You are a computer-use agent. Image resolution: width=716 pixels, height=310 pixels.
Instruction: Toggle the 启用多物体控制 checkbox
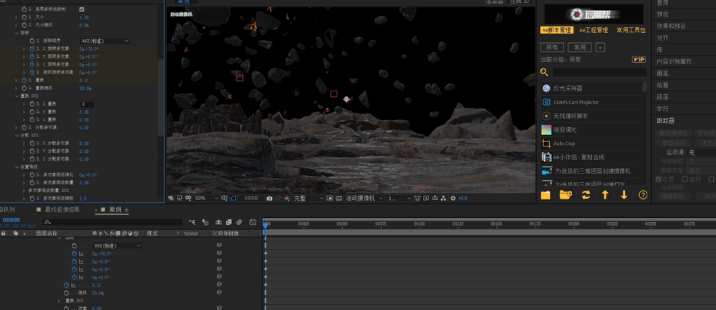pyautogui.click(x=82, y=9)
